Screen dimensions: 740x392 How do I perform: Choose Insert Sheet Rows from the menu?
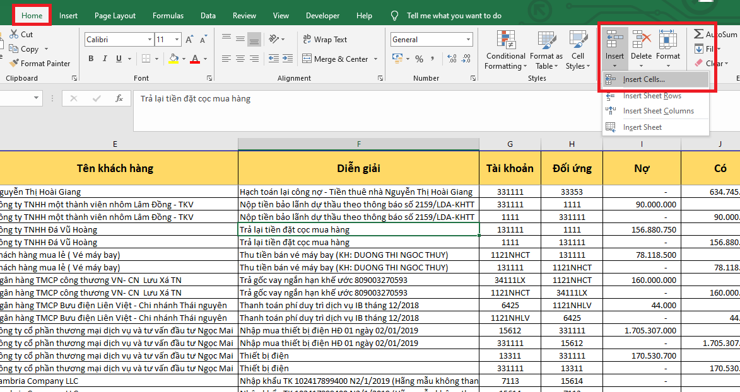click(x=652, y=96)
